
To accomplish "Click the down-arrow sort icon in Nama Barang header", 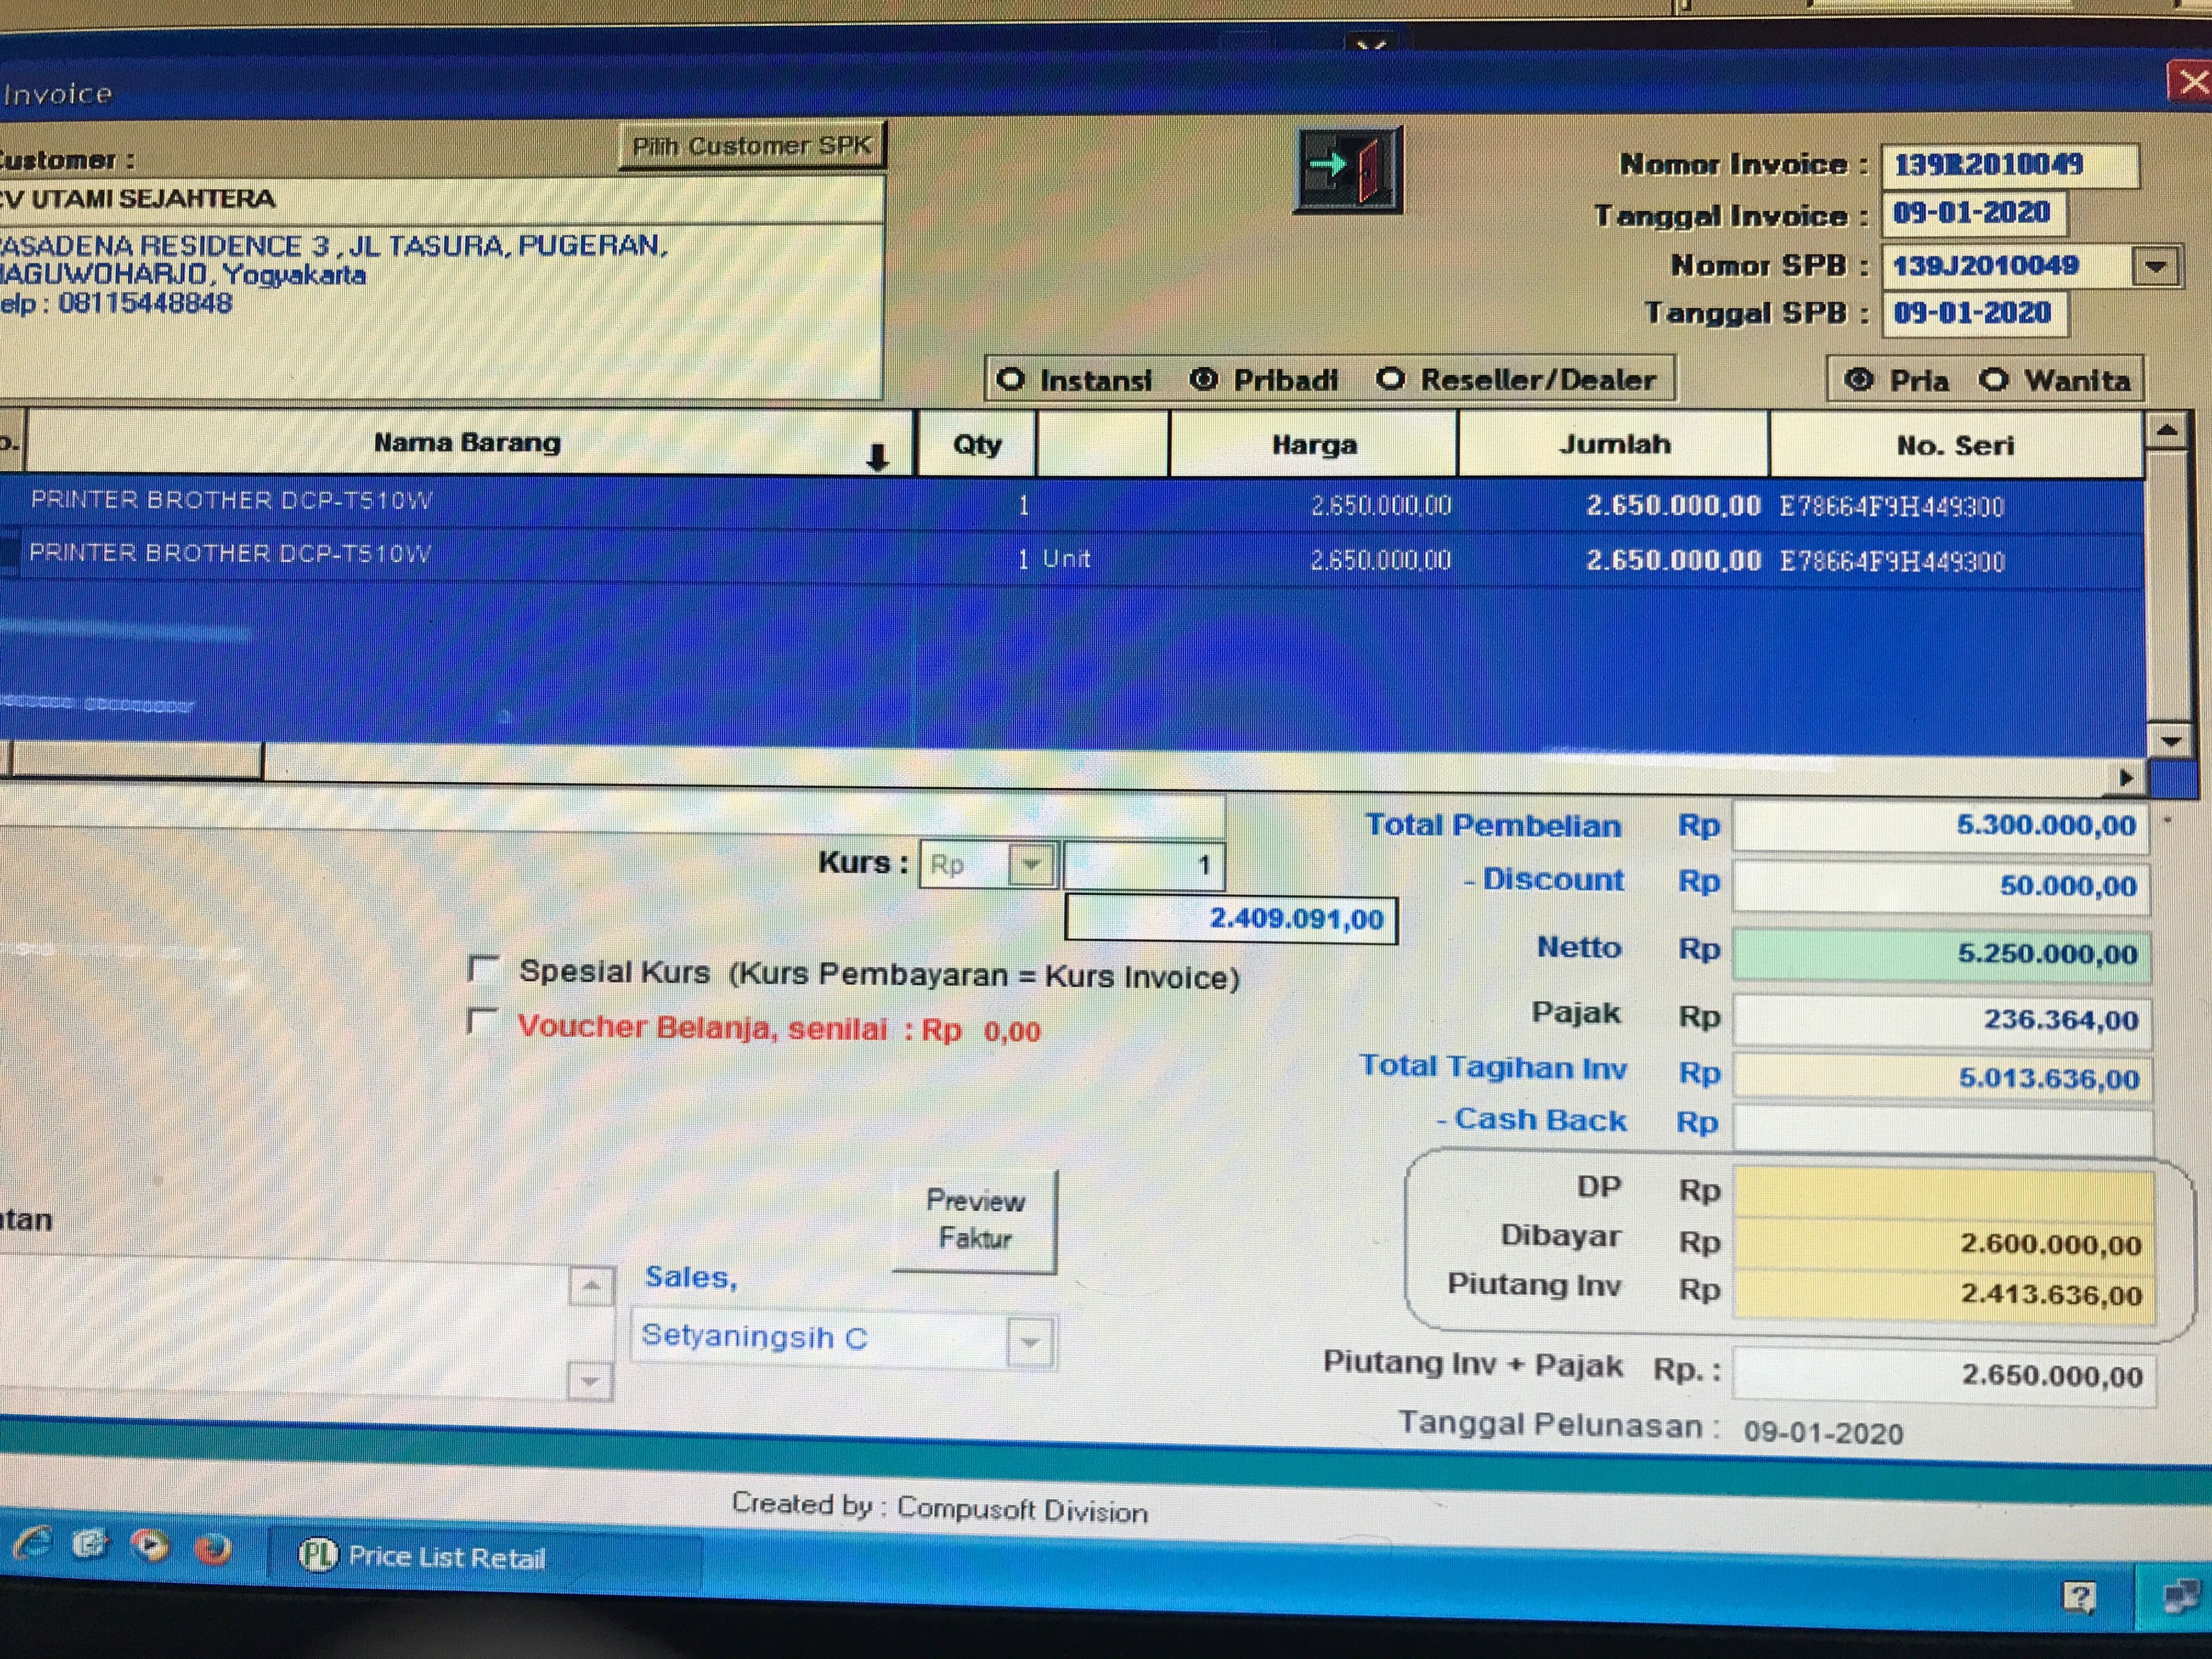I will pos(877,458).
